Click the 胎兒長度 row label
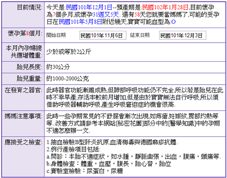Screen dimensions: 227x178 pos(29,67)
